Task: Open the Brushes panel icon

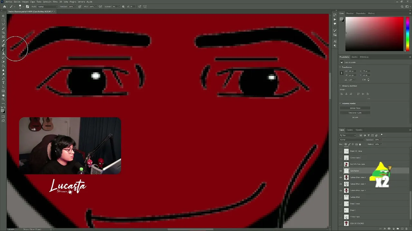Action: click(x=335, y=30)
